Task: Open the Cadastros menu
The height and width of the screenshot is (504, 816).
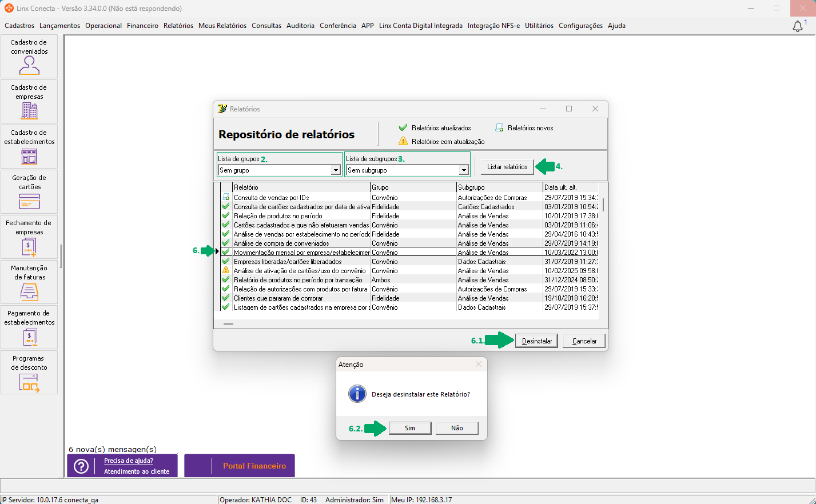Action: pyautogui.click(x=19, y=26)
